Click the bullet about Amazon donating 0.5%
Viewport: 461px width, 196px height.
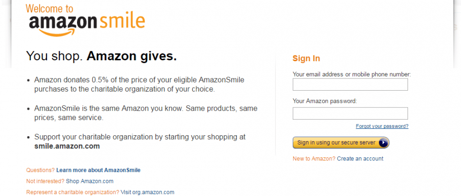[139, 84]
